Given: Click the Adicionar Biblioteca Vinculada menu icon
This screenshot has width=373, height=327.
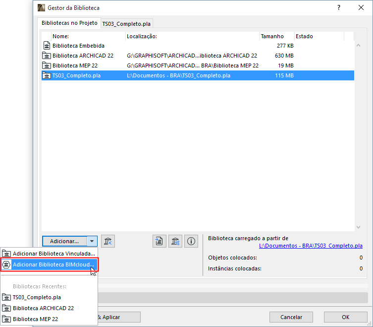Looking at the screenshot, I should pyautogui.click(x=6, y=254).
